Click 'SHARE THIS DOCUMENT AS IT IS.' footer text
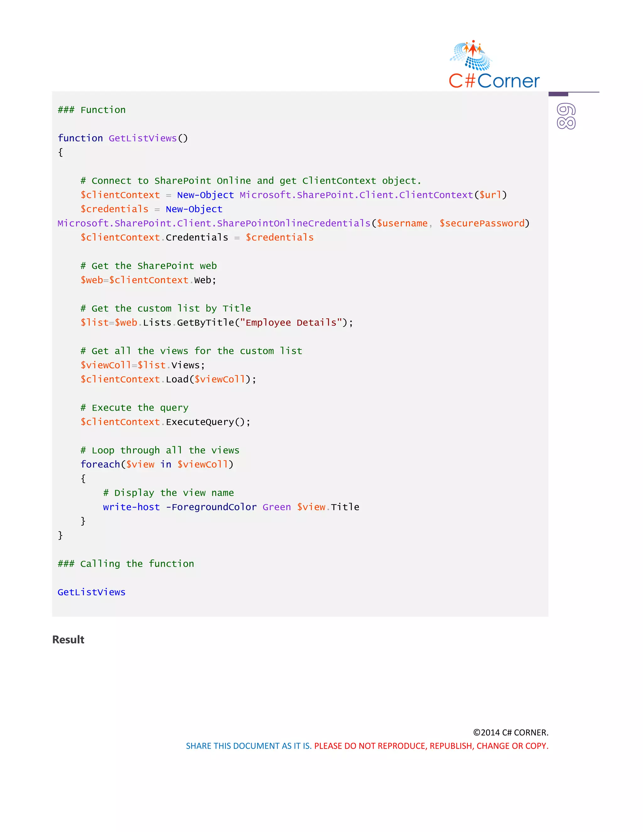This screenshot has height=832, width=643. point(249,746)
